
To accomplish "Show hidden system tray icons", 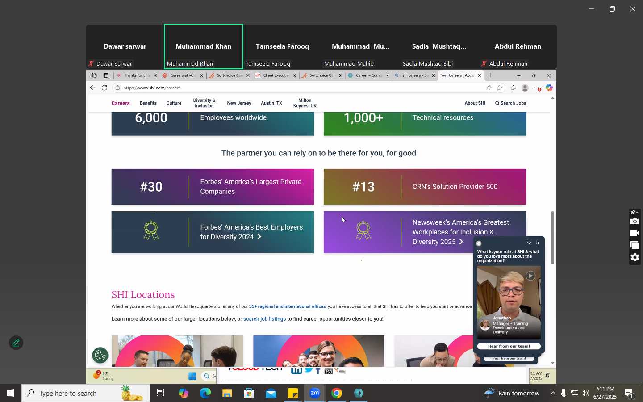I will click(553, 393).
